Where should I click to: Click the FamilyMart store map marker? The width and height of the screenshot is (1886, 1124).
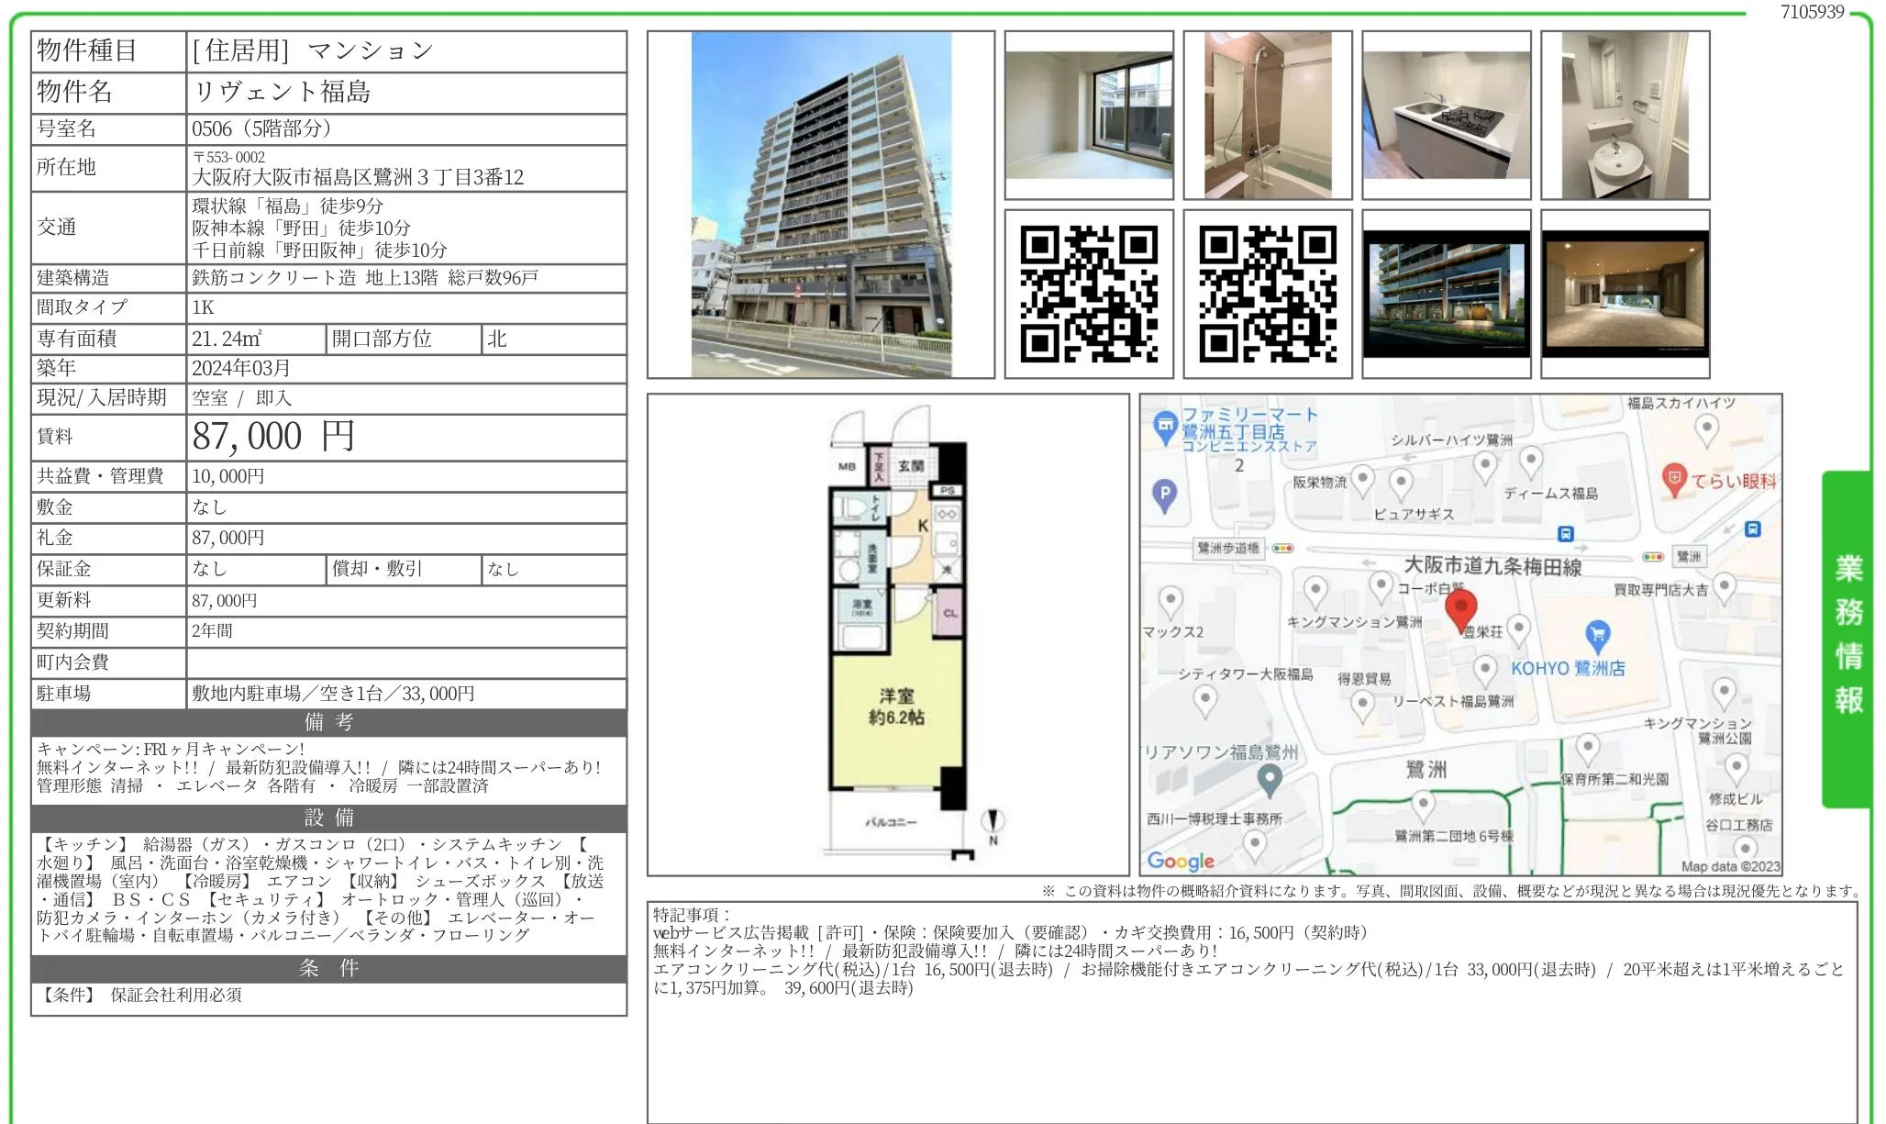pos(1165,426)
